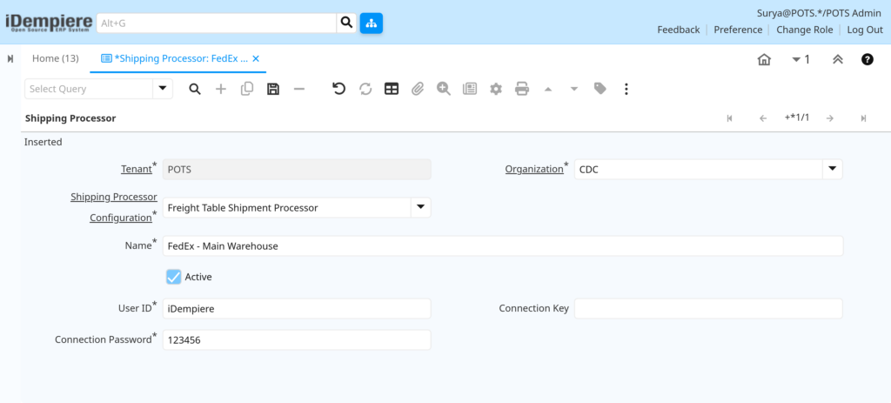Image resolution: width=891 pixels, height=403 pixels.
Task: Expand the left side panel arrow
Action: click(x=10, y=58)
